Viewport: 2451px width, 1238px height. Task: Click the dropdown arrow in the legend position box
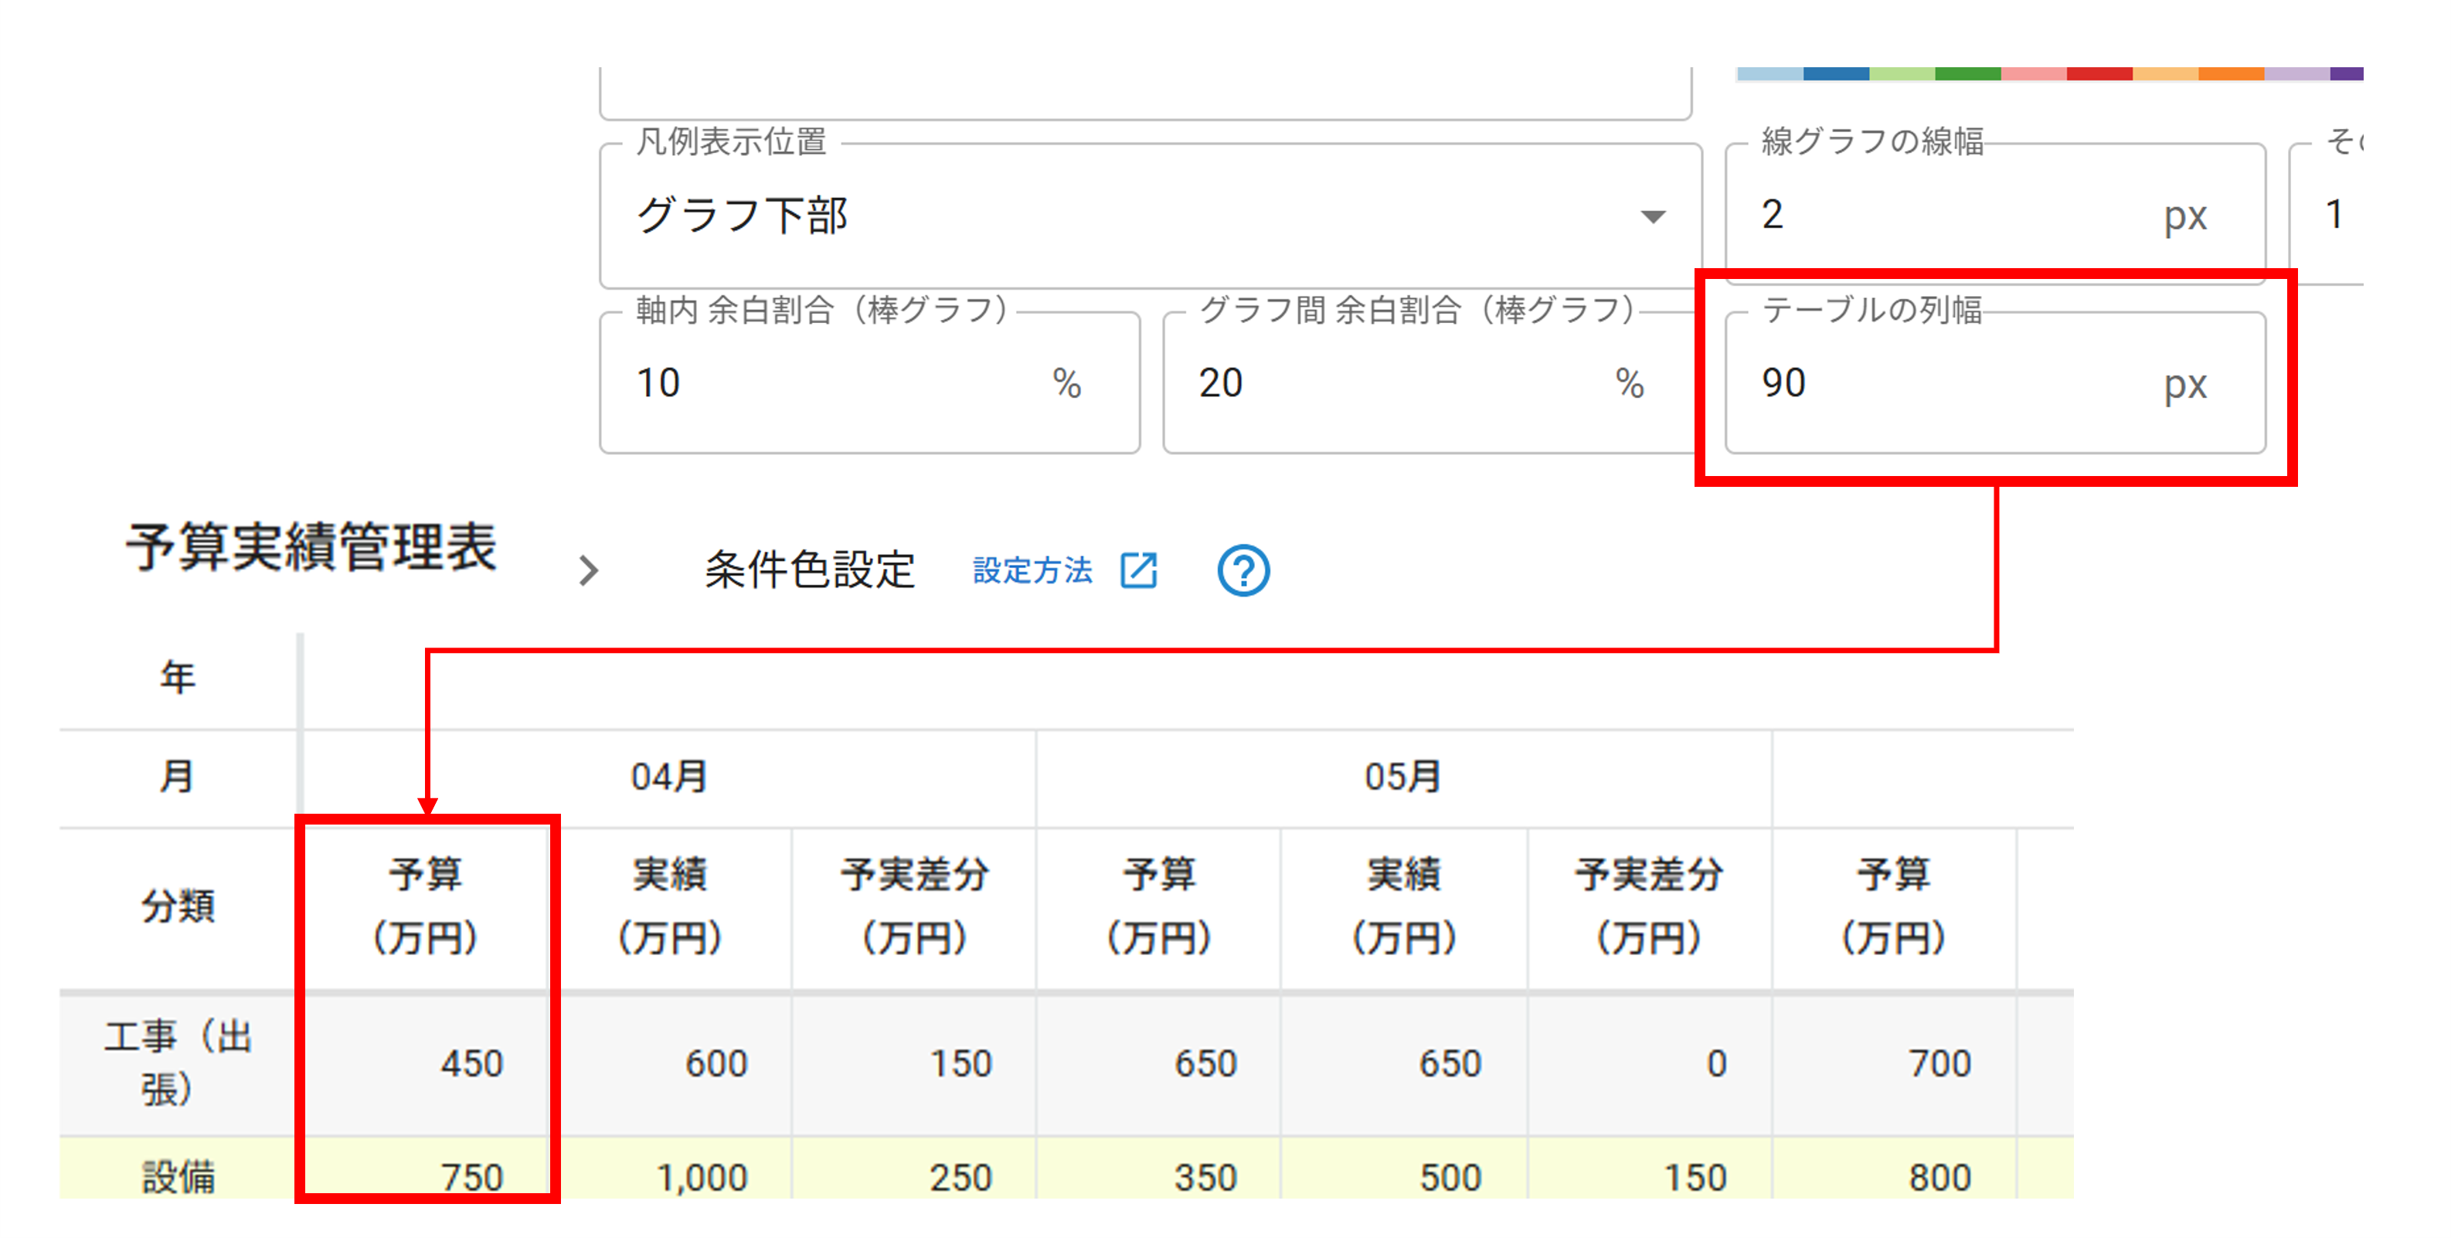(1654, 217)
